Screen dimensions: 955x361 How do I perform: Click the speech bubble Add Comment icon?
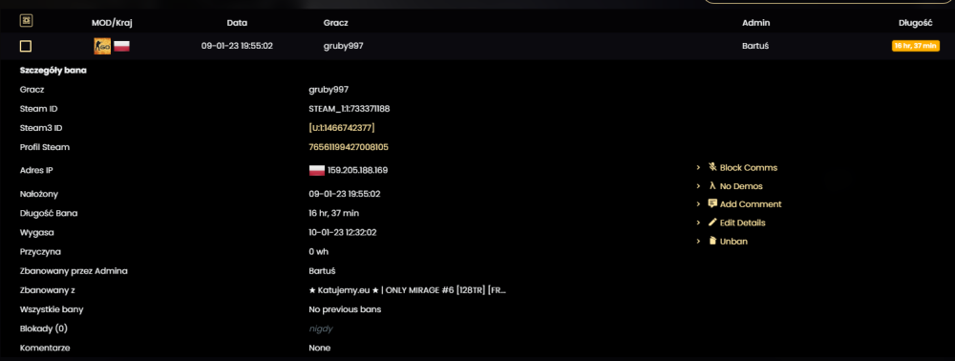pyautogui.click(x=712, y=204)
